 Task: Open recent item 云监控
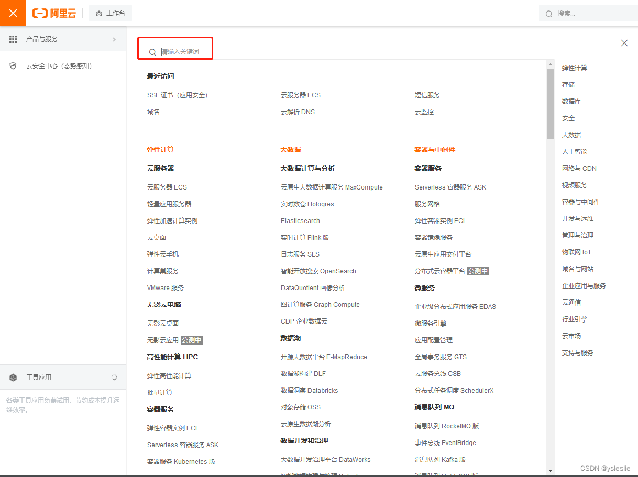point(424,112)
